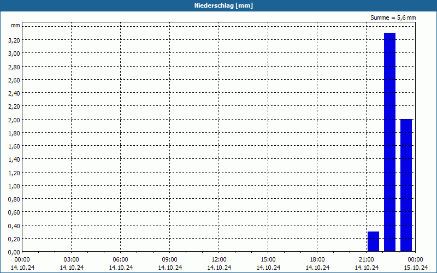Click the 09:00 time label
The image size is (437, 273).
(x=170, y=260)
